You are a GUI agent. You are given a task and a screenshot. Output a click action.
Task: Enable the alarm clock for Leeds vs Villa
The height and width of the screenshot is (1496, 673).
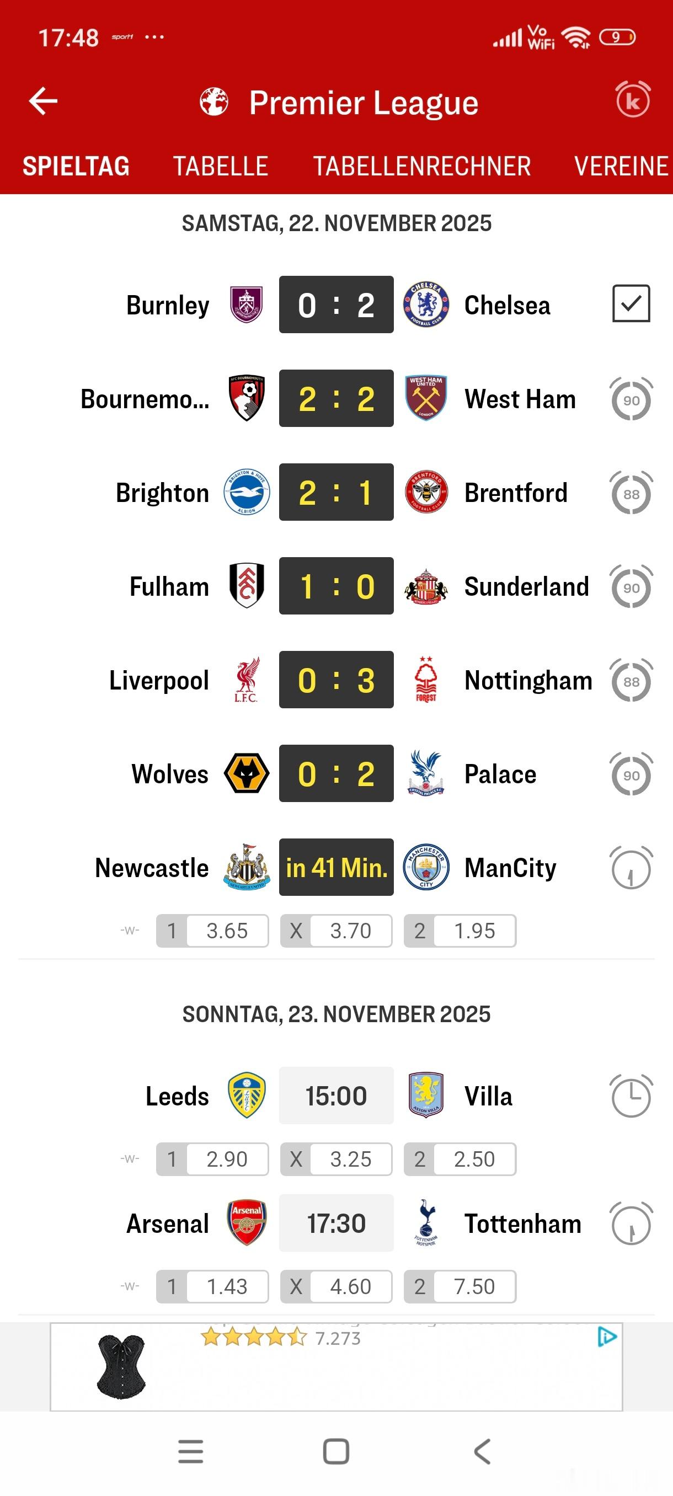pos(631,1097)
